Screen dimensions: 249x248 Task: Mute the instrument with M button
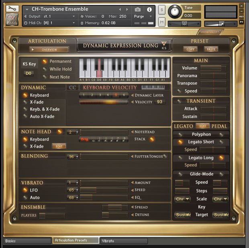[162, 22]
